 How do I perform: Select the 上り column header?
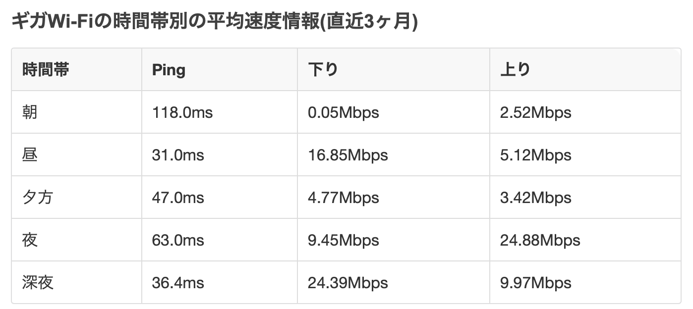click(x=515, y=70)
